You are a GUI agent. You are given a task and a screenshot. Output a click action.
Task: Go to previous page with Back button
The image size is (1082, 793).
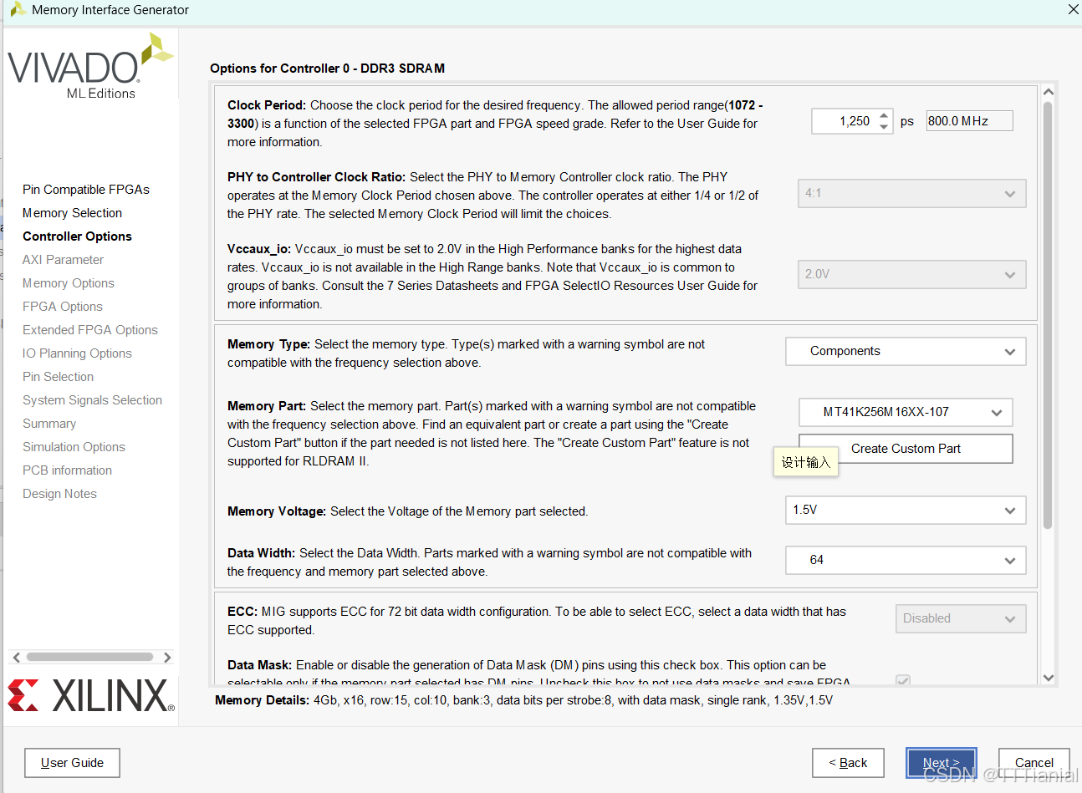coord(848,763)
